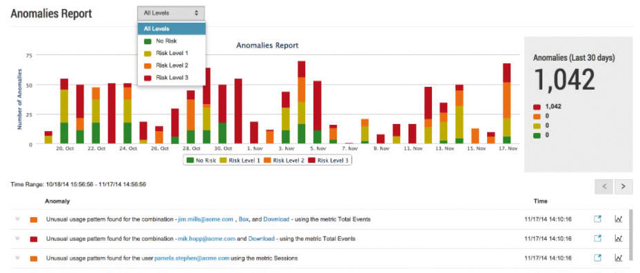Open jim.mills@acme.com user link
Viewport: 640px width, 273px height.
(205, 219)
